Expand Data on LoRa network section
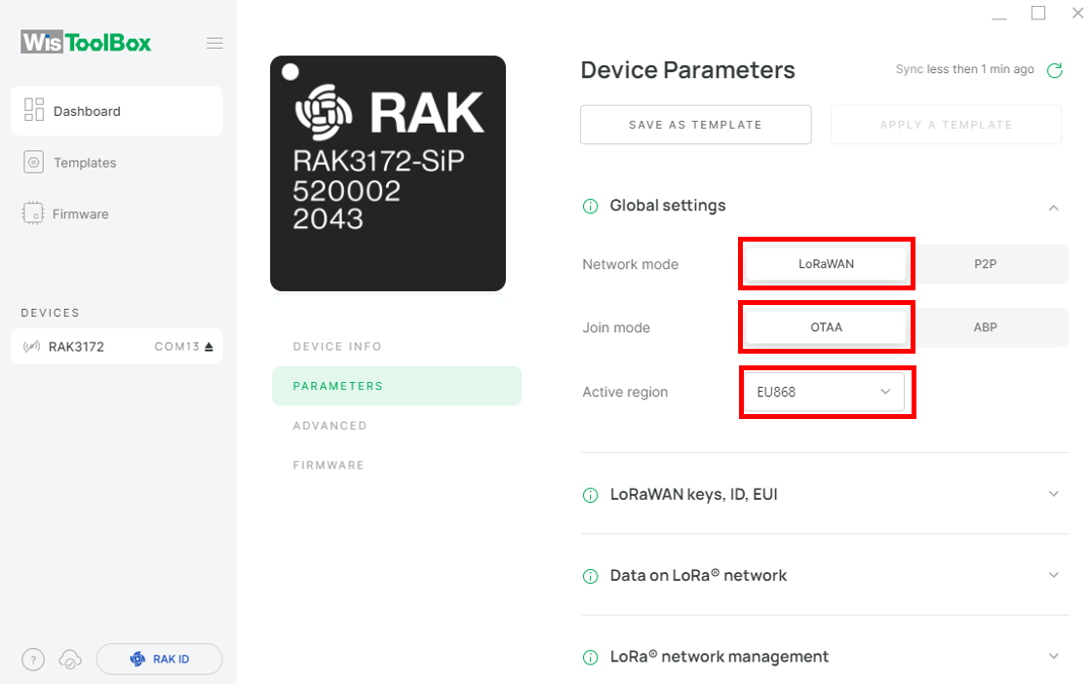 (1054, 575)
